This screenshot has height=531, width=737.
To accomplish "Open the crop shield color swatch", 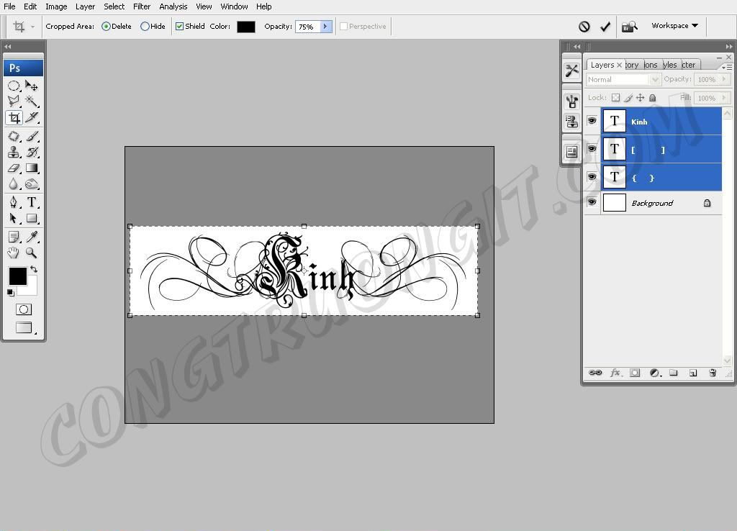I will tap(246, 27).
